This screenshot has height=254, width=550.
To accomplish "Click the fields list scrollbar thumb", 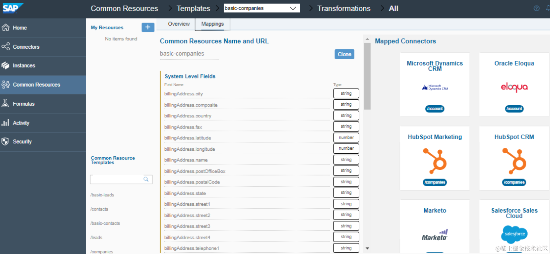I will 367,76.
